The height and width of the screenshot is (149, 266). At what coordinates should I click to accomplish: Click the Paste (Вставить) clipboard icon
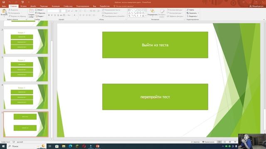tap(4, 12)
